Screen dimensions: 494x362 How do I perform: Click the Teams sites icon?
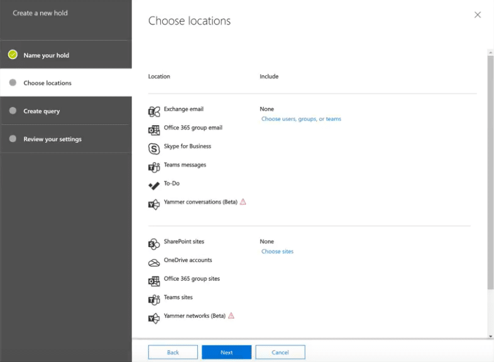pyautogui.click(x=154, y=300)
